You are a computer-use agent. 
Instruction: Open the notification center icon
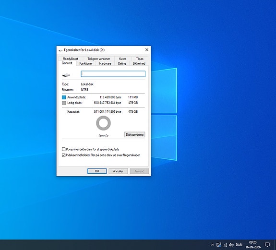coord(267,245)
